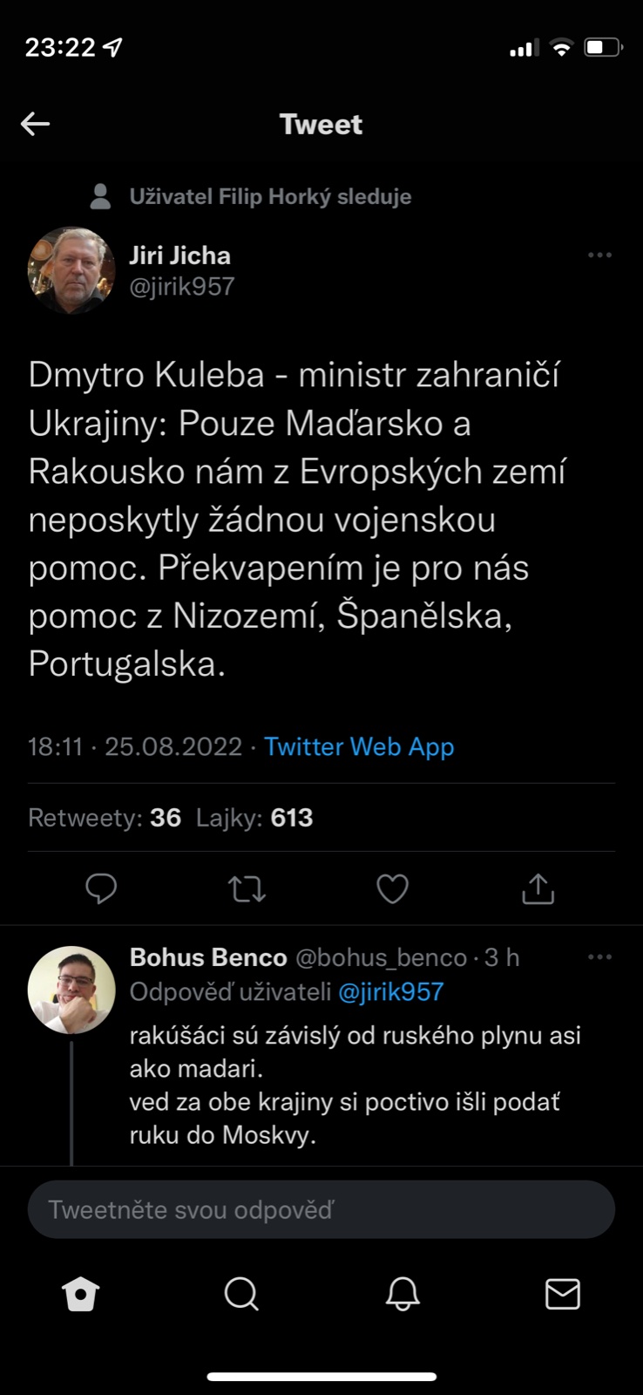This screenshot has width=643, height=1395.
Task: Open the Home tab icon
Action: coord(81,1294)
